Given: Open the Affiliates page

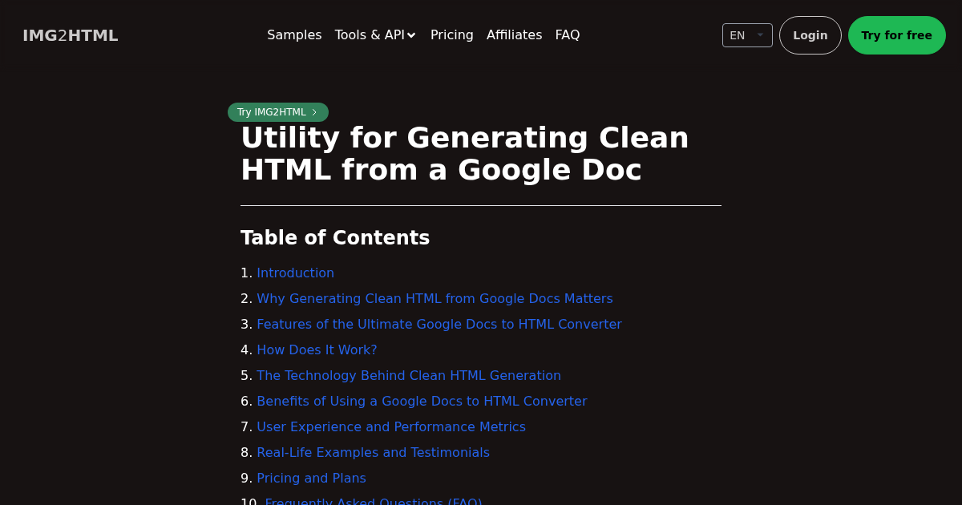Looking at the screenshot, I should tap(514, 35).
